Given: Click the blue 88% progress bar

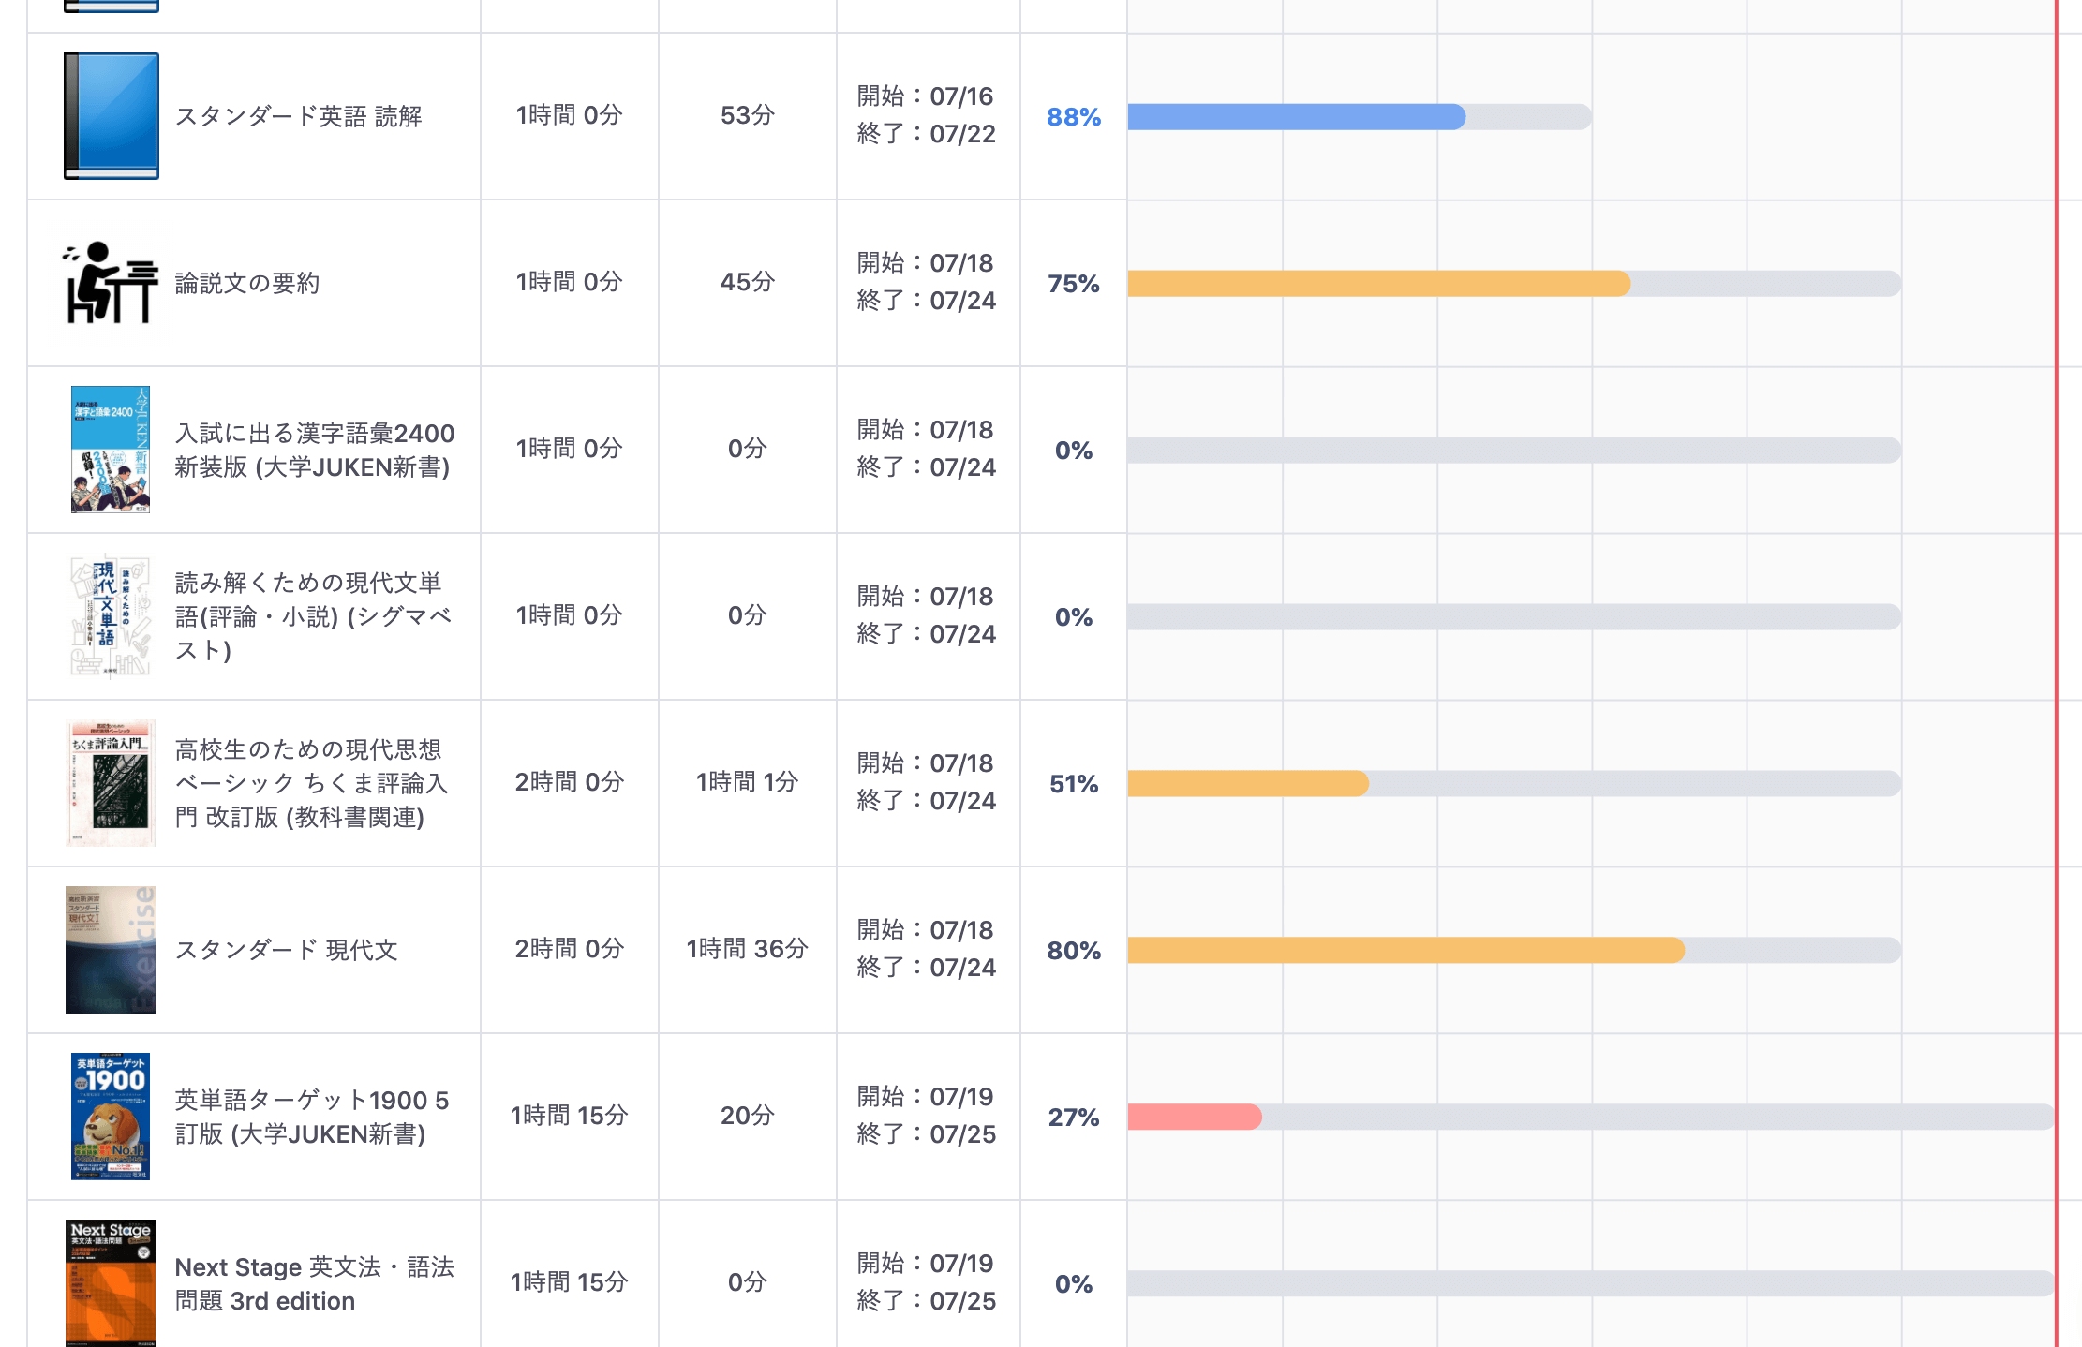Looking at the screenshot, I should [x=1296, y=117].
